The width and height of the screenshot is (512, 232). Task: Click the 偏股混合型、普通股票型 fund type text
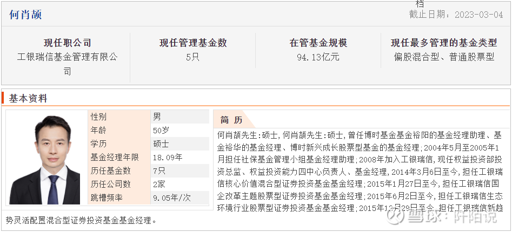tap(444, 57)
